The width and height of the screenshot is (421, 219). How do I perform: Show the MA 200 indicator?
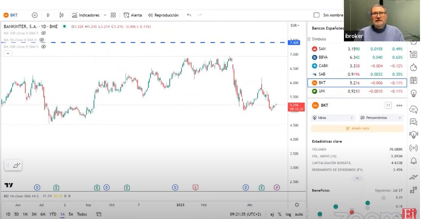[x=43, y=47]
